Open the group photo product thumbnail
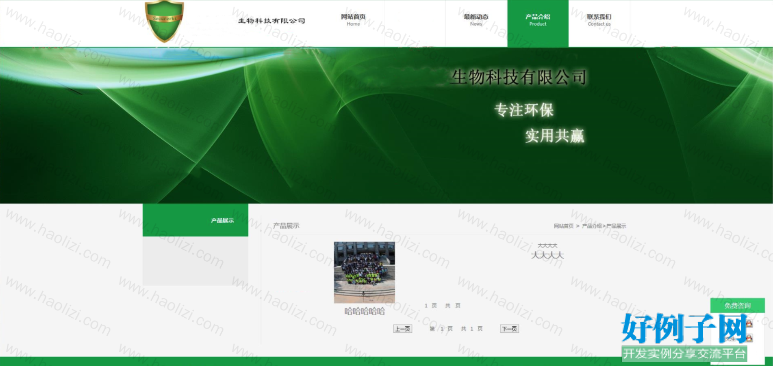 point(364,272)
